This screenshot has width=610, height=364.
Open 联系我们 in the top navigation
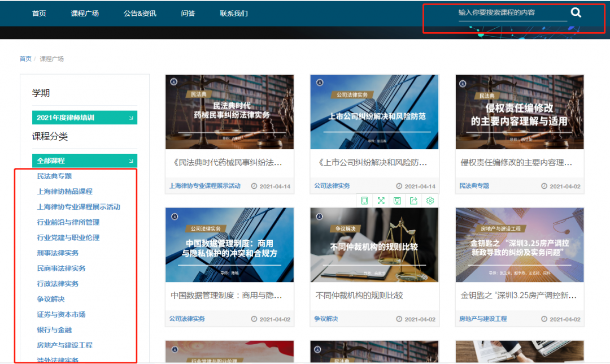pyautogui.click(x=233, y=13)
